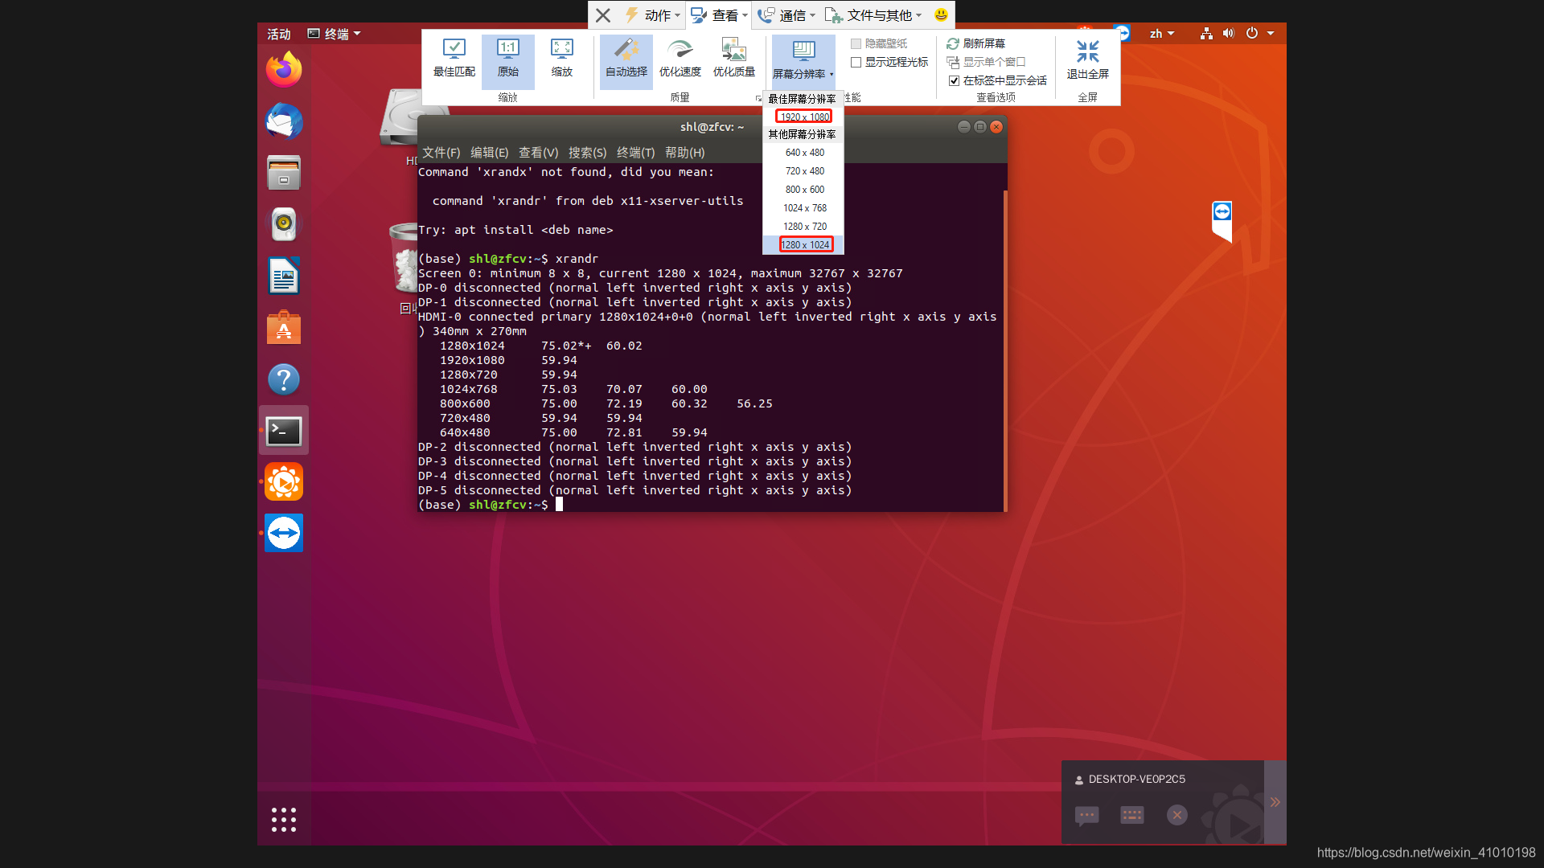The image size is (1544, 868).
Task: Select 1024 x 768 resolution
Action: [805, 208]
